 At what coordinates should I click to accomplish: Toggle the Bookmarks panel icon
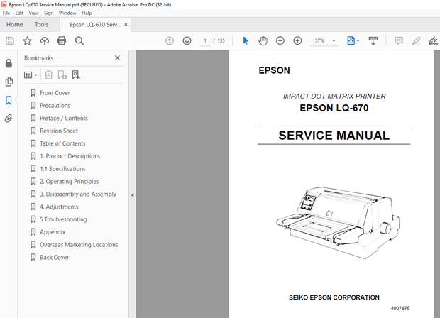[9, 100]
